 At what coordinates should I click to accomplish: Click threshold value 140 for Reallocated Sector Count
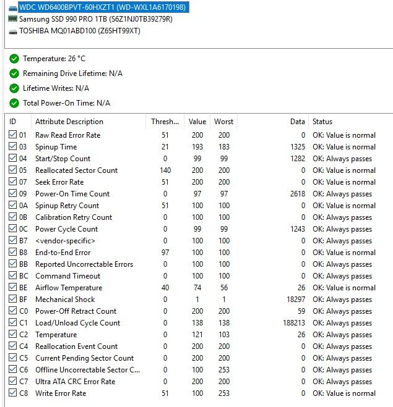[165, 170]
